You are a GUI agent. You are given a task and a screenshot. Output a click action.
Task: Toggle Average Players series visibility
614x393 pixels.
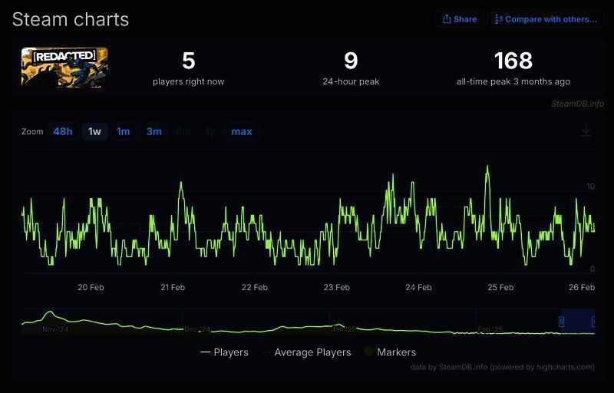click(312, 352)
